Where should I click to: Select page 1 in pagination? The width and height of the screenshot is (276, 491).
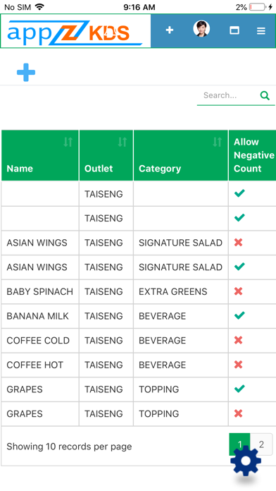(x=240, y=444)
